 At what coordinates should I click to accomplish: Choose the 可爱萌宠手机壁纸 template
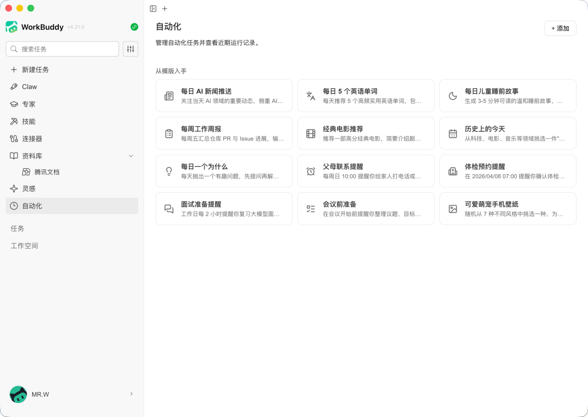pos(508,208)
